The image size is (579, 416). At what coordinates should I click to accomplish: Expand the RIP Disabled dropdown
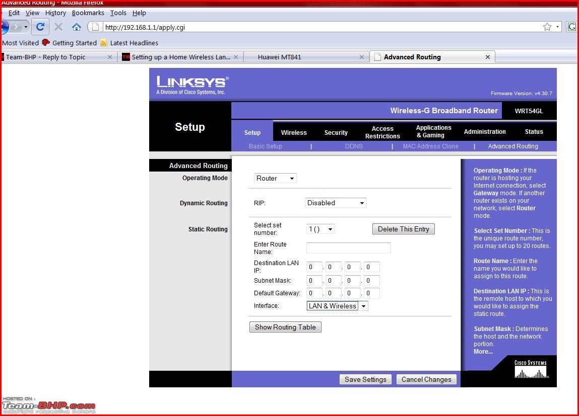[336, 203]
